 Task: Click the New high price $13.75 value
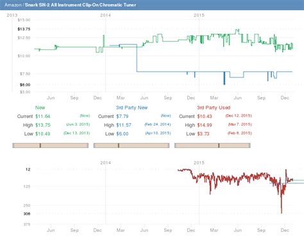click(43, 125)
